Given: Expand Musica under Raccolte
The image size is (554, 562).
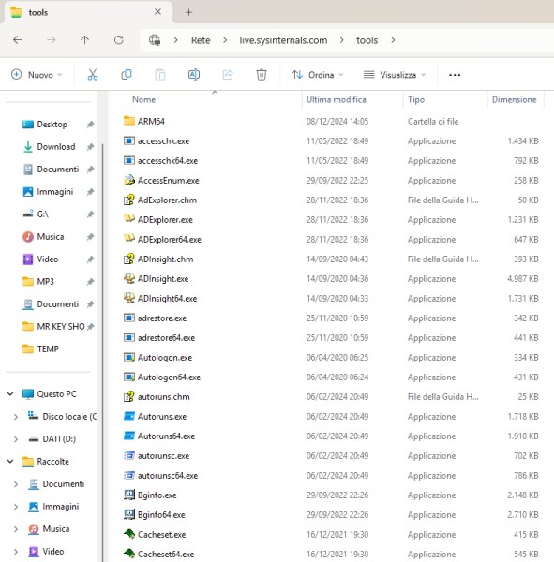Looking at the screenshot, I should click(x=16, y=529).
